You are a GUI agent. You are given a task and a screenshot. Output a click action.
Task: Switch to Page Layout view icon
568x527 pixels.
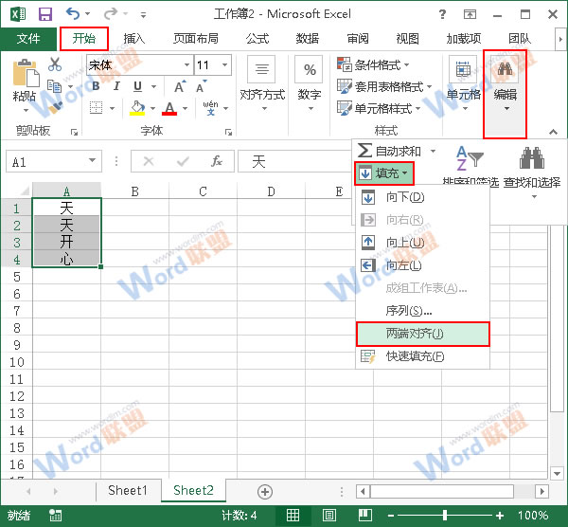coord(328,516)
